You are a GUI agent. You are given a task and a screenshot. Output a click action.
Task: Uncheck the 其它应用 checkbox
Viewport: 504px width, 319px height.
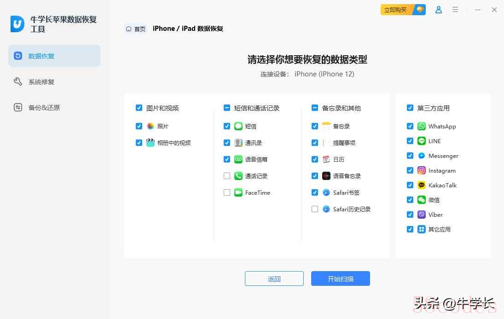pos(410,229)
